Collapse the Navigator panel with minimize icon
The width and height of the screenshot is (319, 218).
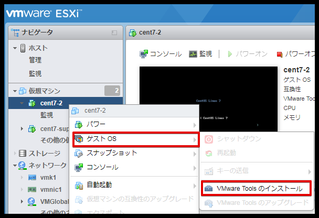(114, 32)
